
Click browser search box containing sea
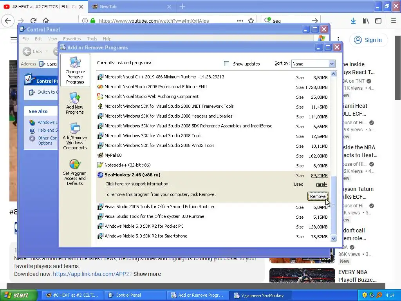click(x=290, y=21)
